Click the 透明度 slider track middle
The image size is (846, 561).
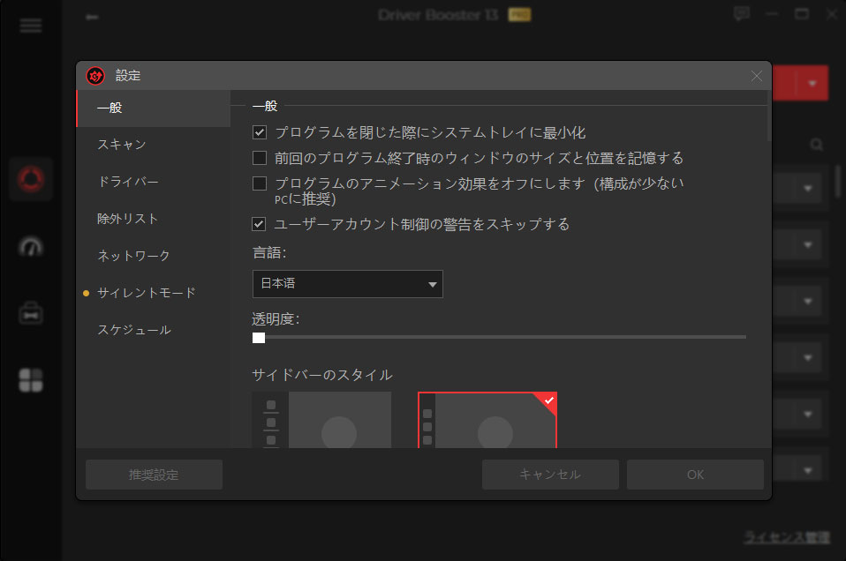point(499,337)
